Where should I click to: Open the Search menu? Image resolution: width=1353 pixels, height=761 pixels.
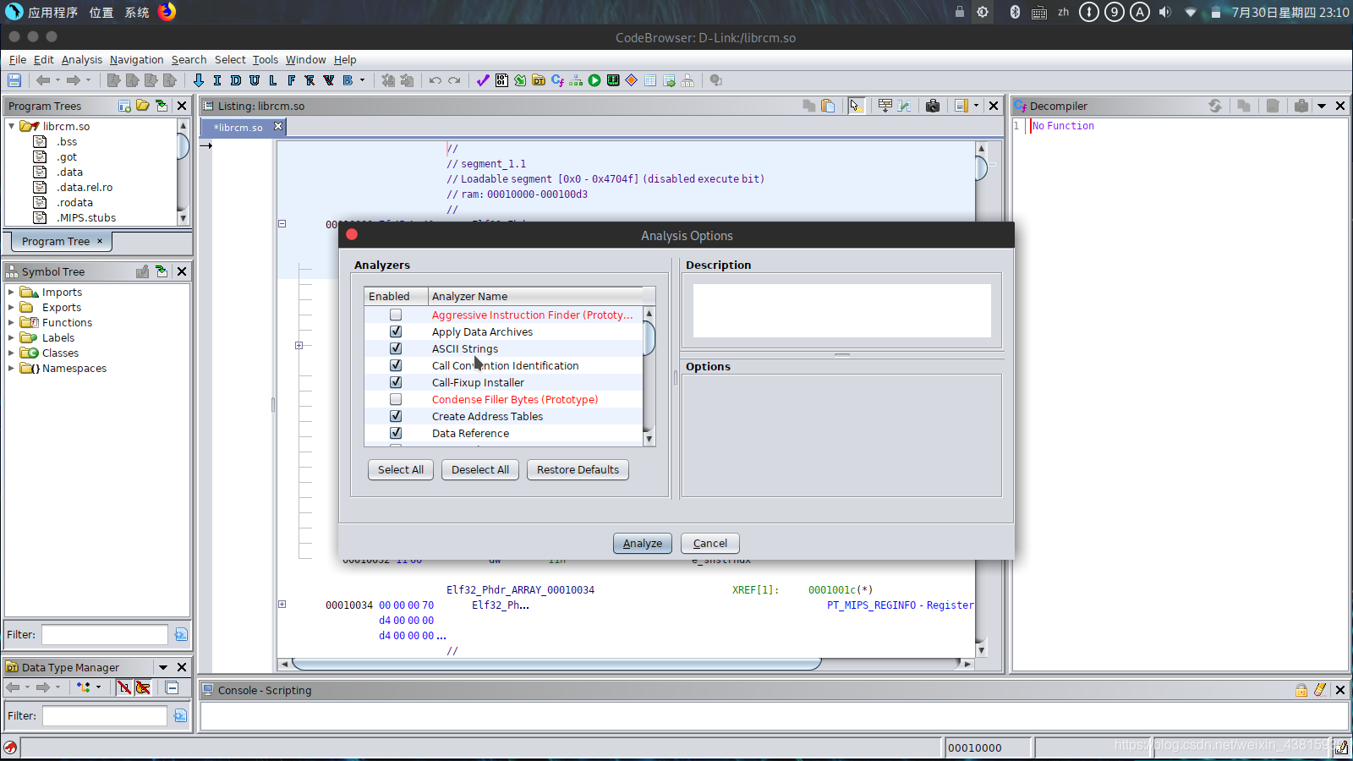[x=189, y=60]
